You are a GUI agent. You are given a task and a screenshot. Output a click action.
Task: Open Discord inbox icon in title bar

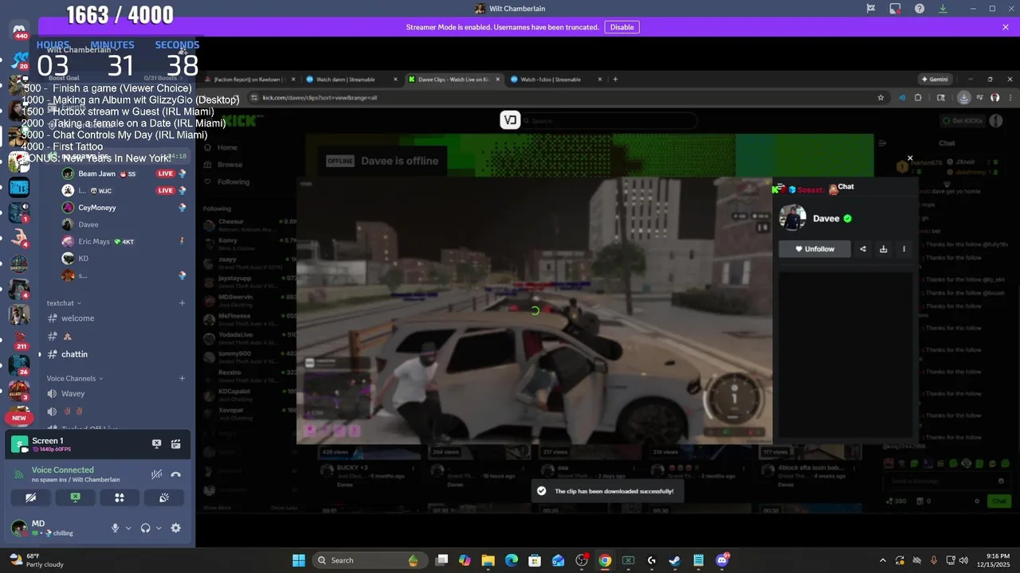[x=895, y=9]
